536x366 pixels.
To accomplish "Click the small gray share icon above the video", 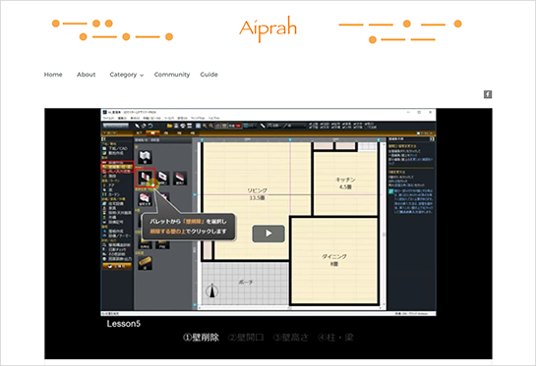I will point(488,94).
